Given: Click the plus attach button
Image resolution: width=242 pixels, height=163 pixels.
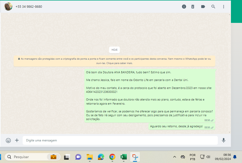Looking at the screenshot, I should click(17, 140).
